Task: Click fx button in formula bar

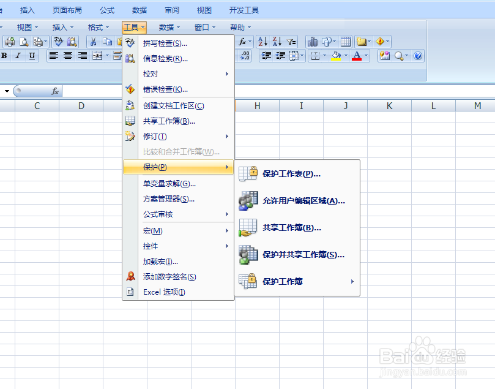Action: pyautogui.click(x=55, y=91)
